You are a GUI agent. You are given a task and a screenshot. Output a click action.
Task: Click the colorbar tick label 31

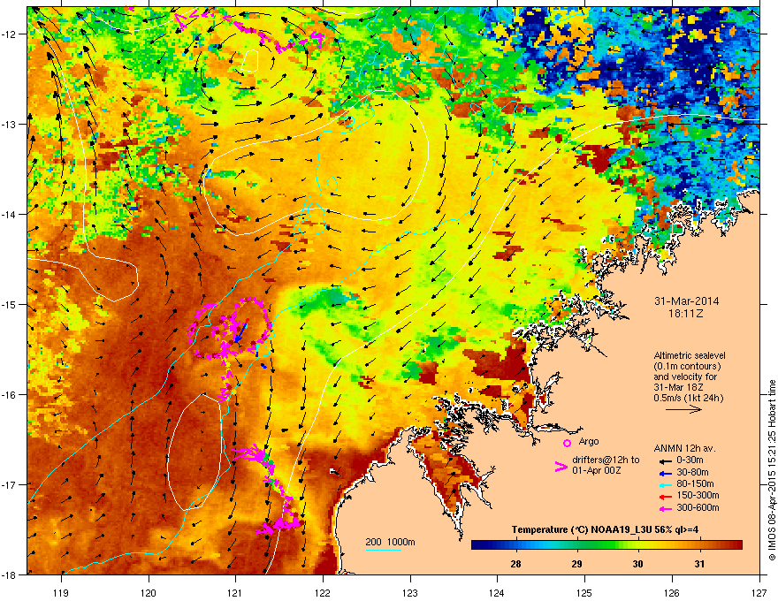point(699,564)
